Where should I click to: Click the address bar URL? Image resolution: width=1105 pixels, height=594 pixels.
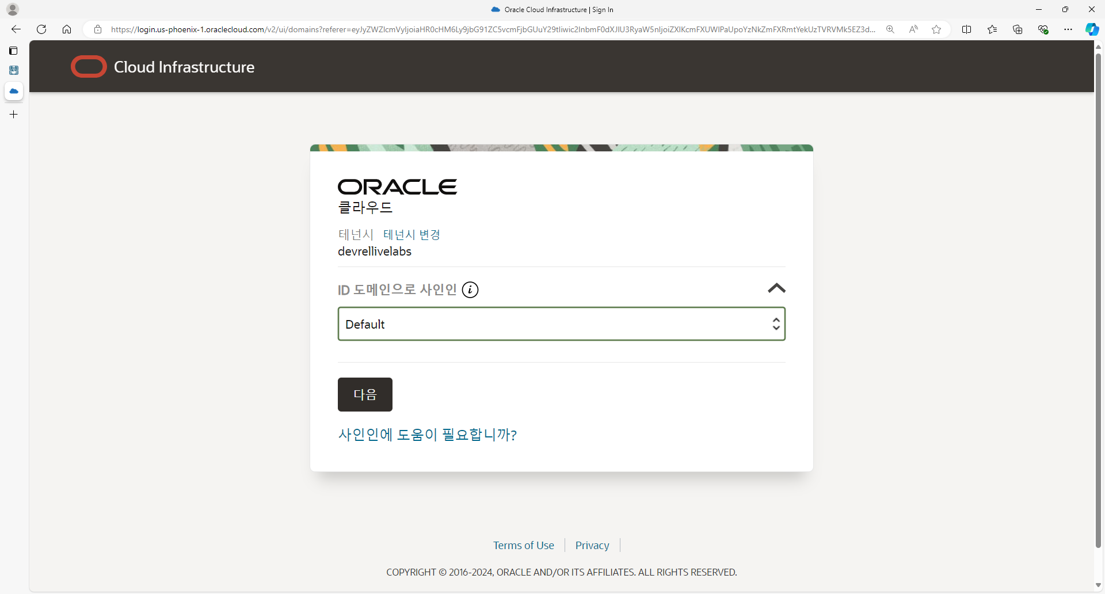[493, 29]
